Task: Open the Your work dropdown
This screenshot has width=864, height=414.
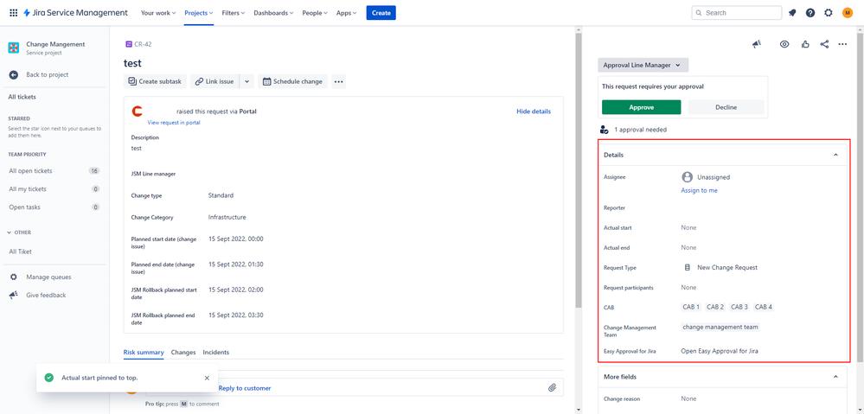Action: [x=158, y=13]
